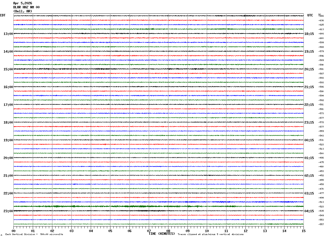Click the 14:00 CDT time label
Viewport: 325px width, 238px height.
coord(8,52)
